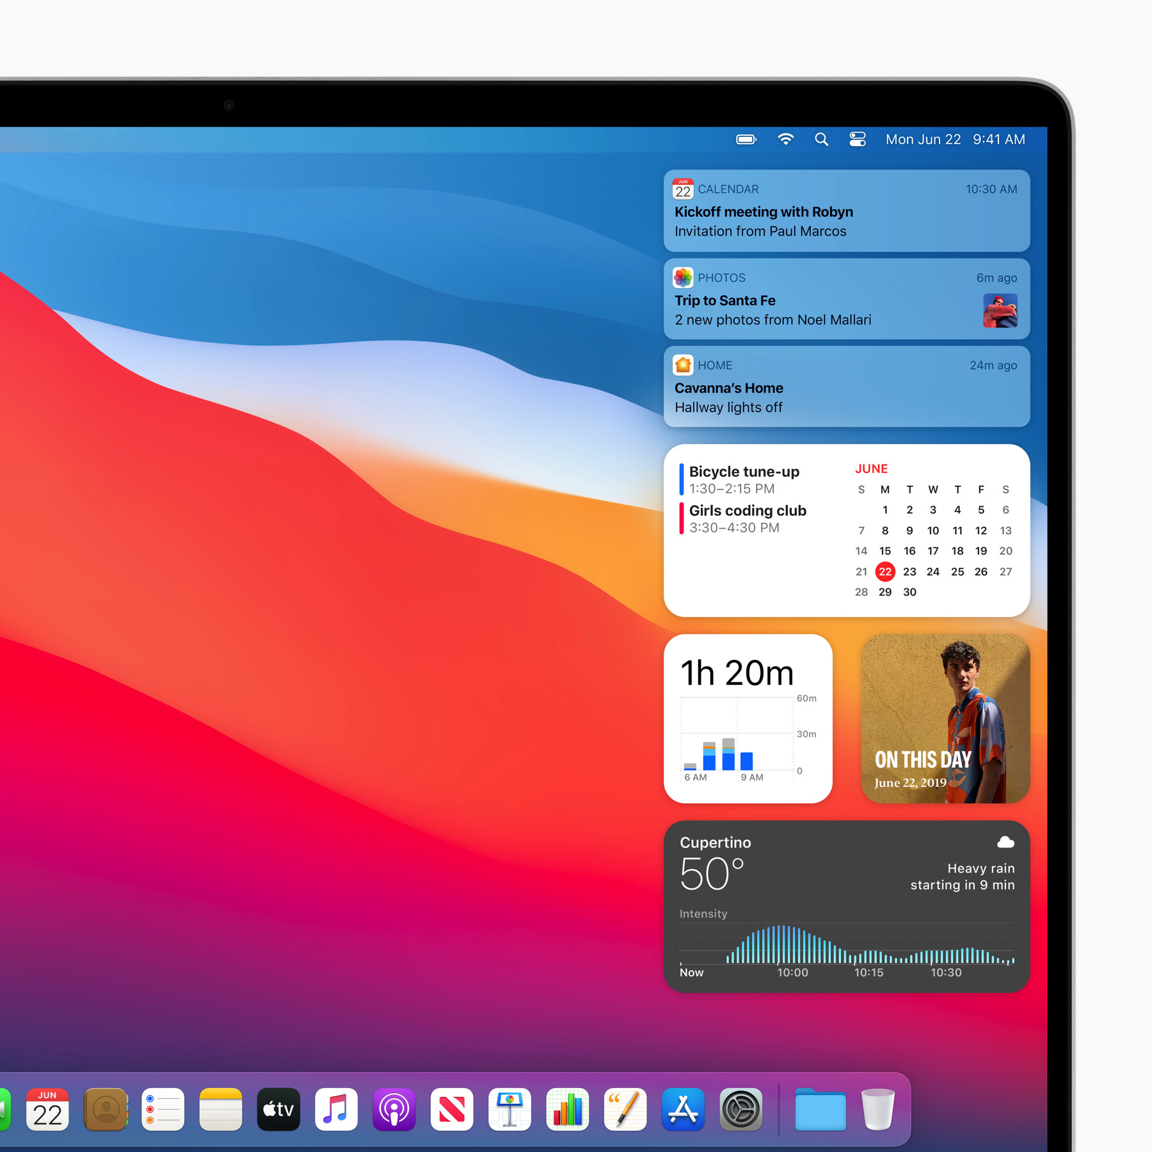Open the Trip to Santa Fe notification
Screen dimensions: 1152x1152
[x=847, y=299]
